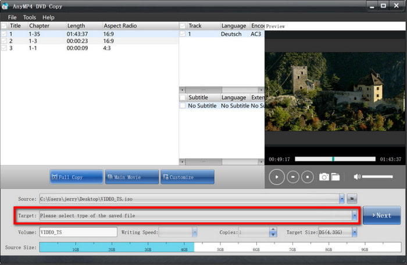Image resolution: width=407 pixels, height=265 pixels.
Task: Sort by Chapter column header
Action: tap(39, 26)
